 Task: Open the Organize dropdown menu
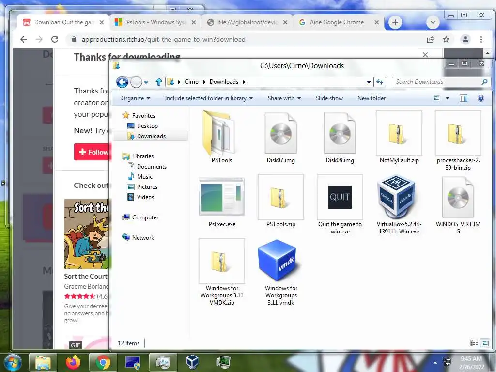(136, 98)
